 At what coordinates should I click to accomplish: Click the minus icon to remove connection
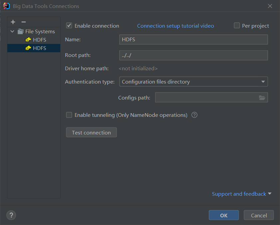[23, 22]
